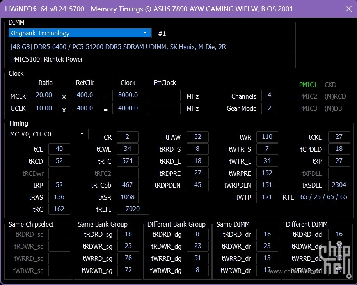357x285 pixels.
Task: Click the tWTR_L value field
Action: click(x=267, y=161)
